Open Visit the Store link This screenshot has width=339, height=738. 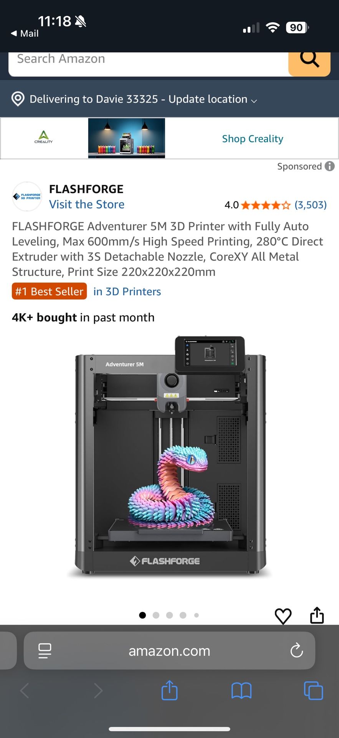87,204
